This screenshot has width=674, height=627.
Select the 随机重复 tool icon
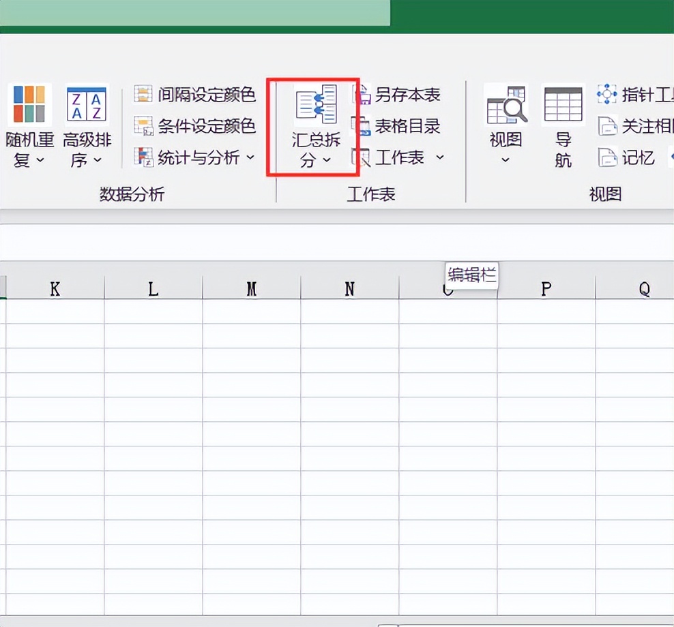29,106
